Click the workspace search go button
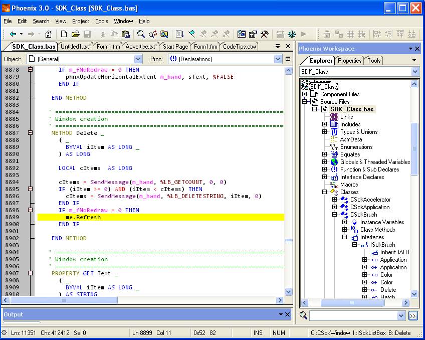This screenshot has width=425, height=340. [x=413, y=316]
